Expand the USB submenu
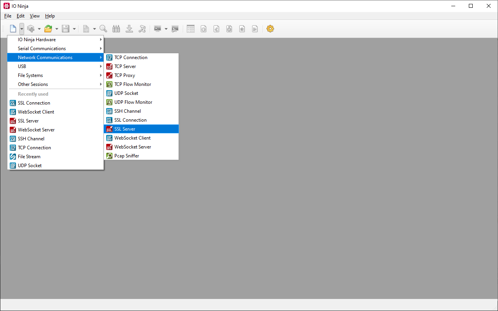The height and width of the screenshot is (311, 498). coord(56,66)
